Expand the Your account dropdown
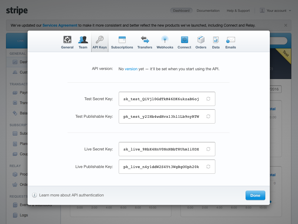 pyautogui.click(x=276, y=11)
